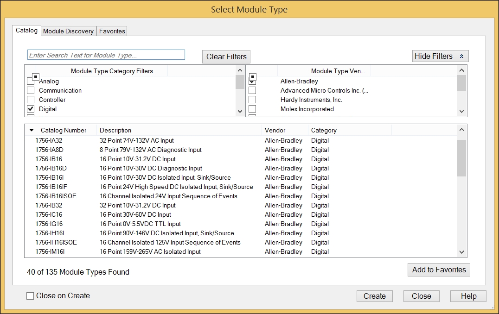The height and width of the screenshot is (314, 499).
Task: Switch to the Module Discovery tab
Action: coord(68,31)
